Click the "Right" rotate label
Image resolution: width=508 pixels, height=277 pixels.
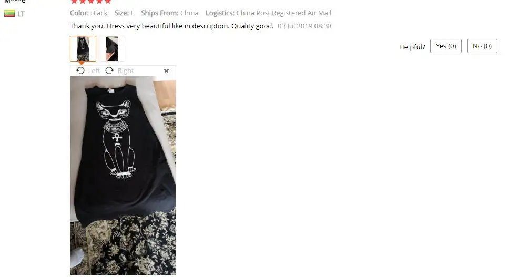pos(126,70)
